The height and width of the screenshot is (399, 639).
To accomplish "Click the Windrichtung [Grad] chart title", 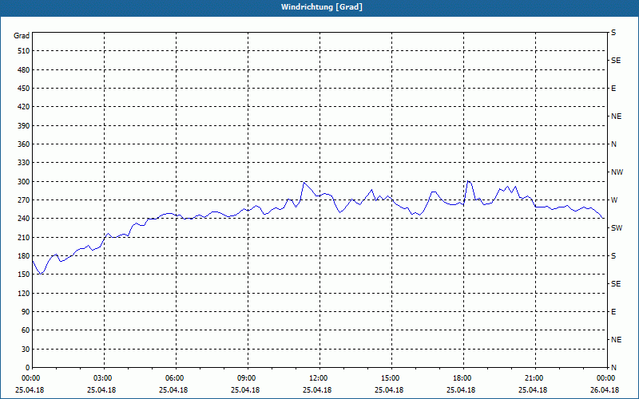I will (322, 7).
